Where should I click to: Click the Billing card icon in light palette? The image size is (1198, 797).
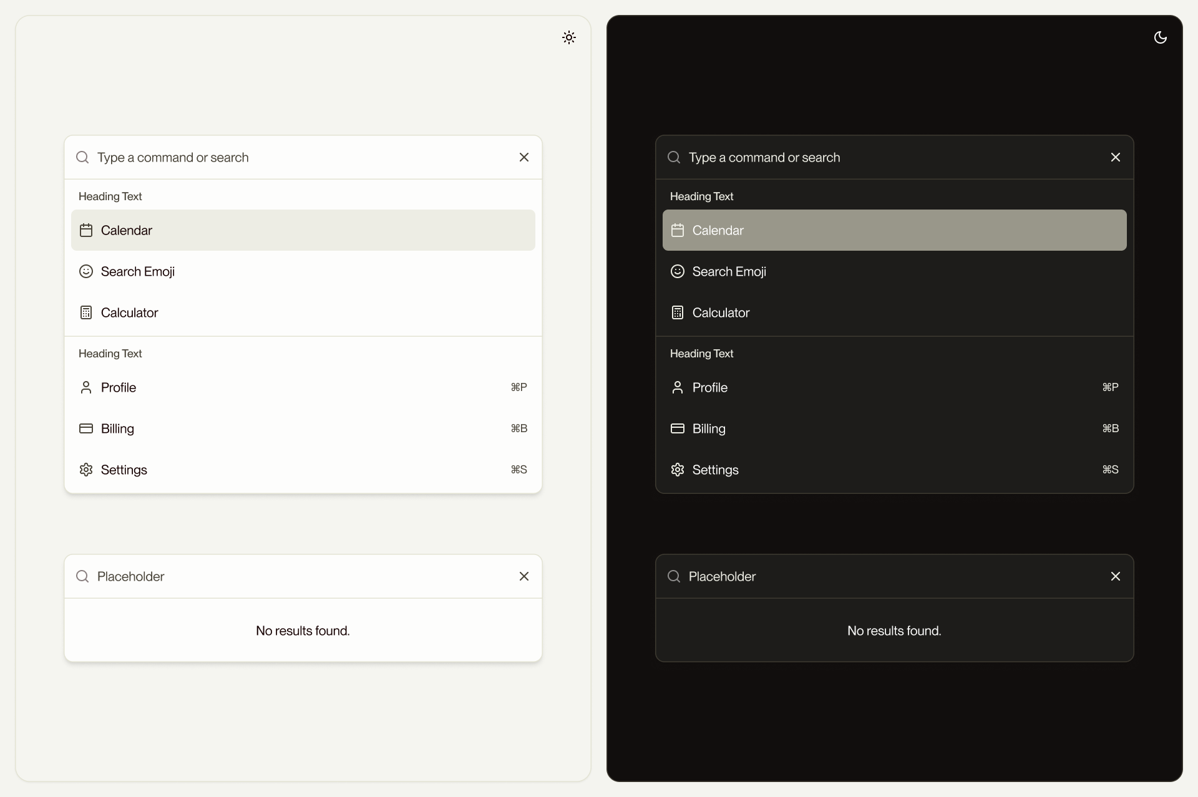(86, 428)
